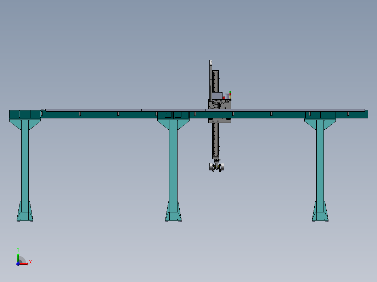Click the red X axis of the triad
This screenshot has height=282, width=377.
click(x=24, y=264)
